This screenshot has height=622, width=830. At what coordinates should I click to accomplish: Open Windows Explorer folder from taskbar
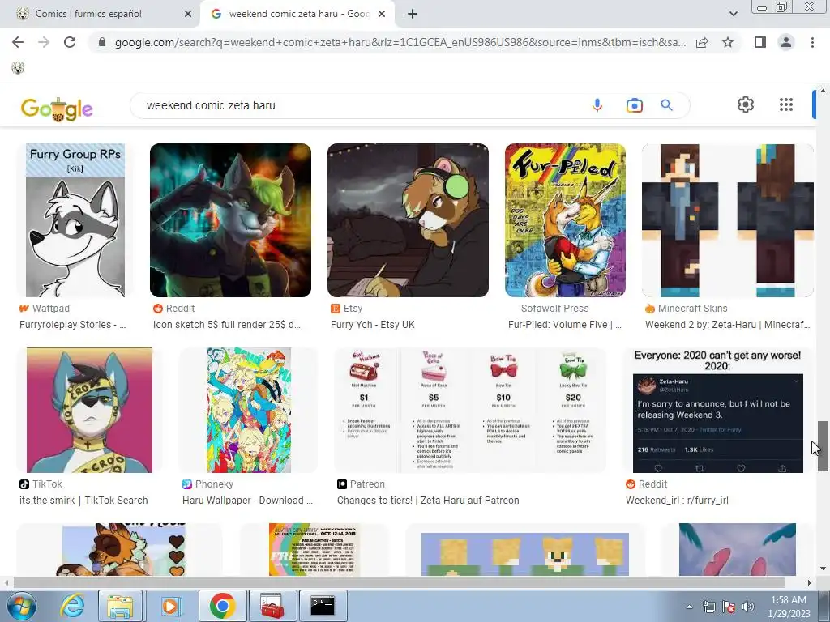(120, 606)
